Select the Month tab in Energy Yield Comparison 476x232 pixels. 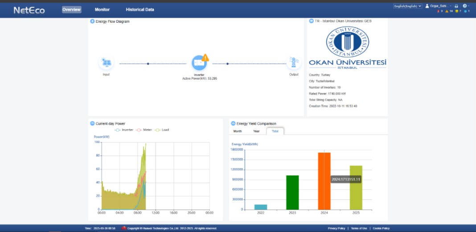(238, 131)
